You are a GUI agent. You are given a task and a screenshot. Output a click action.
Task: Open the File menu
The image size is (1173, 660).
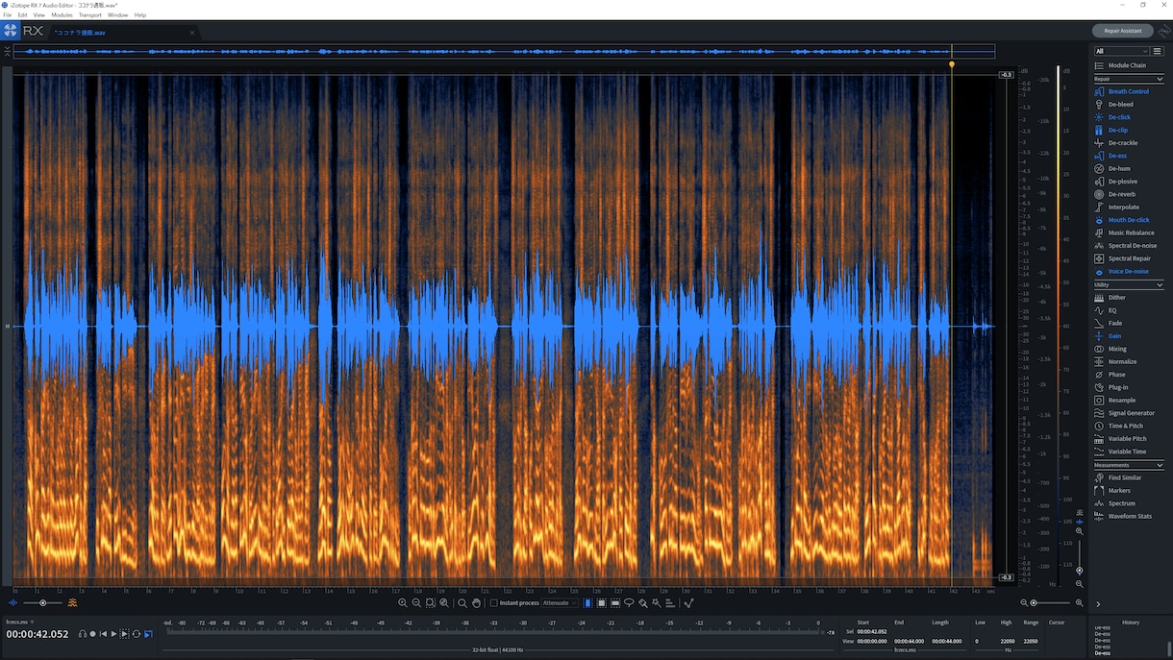pyautogui.click(x=8, y=15)
